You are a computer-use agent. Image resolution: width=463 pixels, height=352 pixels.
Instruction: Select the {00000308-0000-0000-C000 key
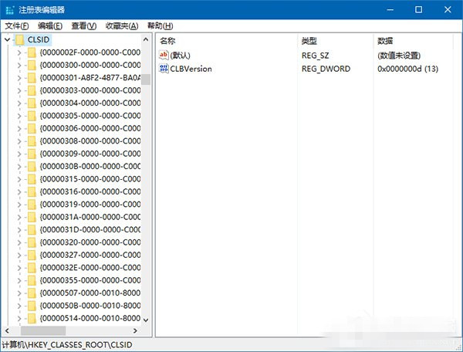90,141
